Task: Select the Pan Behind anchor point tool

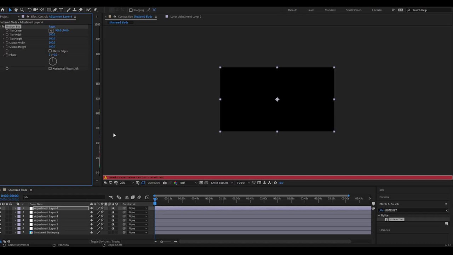Action: (x=42, y=10)
